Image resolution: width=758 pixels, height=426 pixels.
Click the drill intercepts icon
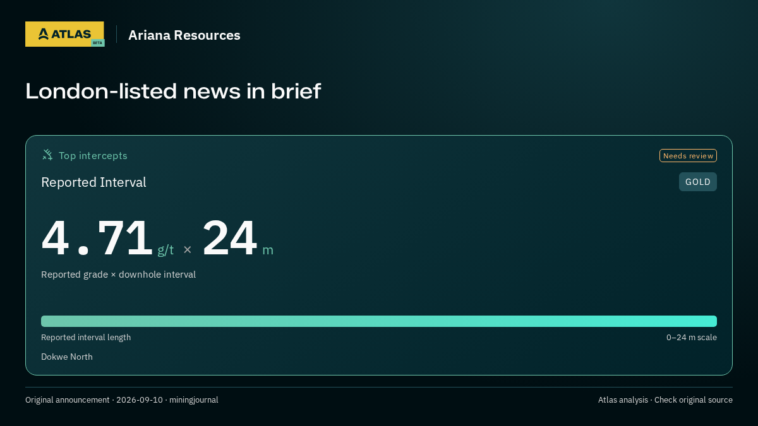coord(47,155)
